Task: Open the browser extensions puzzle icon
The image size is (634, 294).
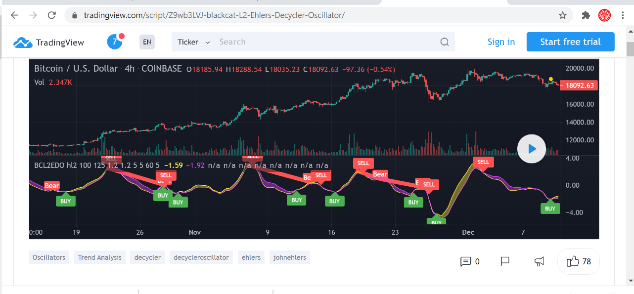Action: click(x=586, y=15)
